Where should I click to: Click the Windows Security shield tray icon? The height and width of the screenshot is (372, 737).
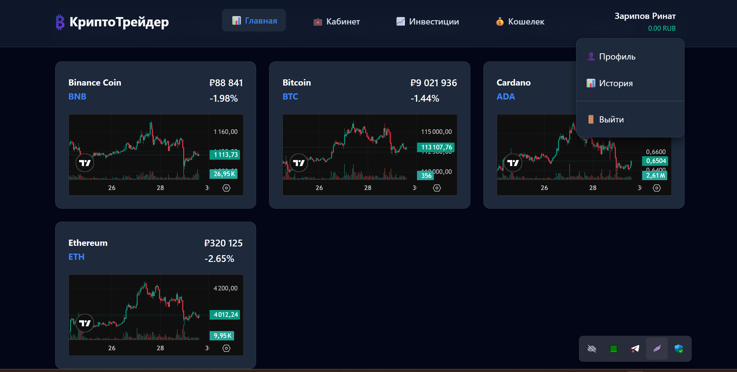click(x=678, y=349)
